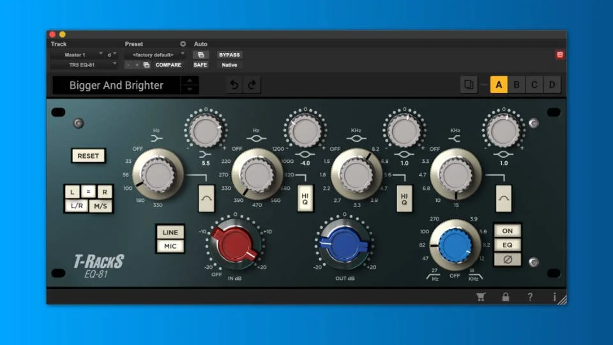Toggle the EQ enable button
Image resolution: width=613 pixels, height=345 pixels.
click(508, 245)
